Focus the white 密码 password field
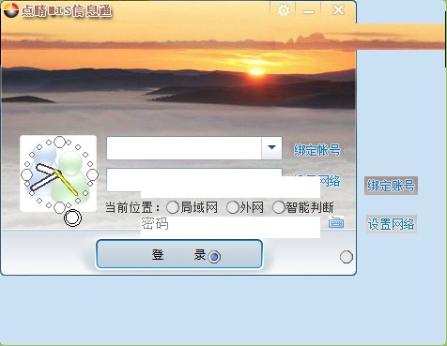 click(x=230, y=227)
